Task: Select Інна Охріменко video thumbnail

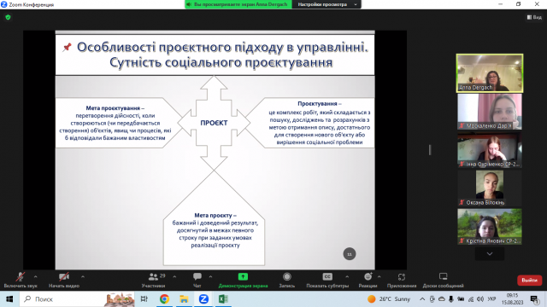Action: (x=490, y=150)
